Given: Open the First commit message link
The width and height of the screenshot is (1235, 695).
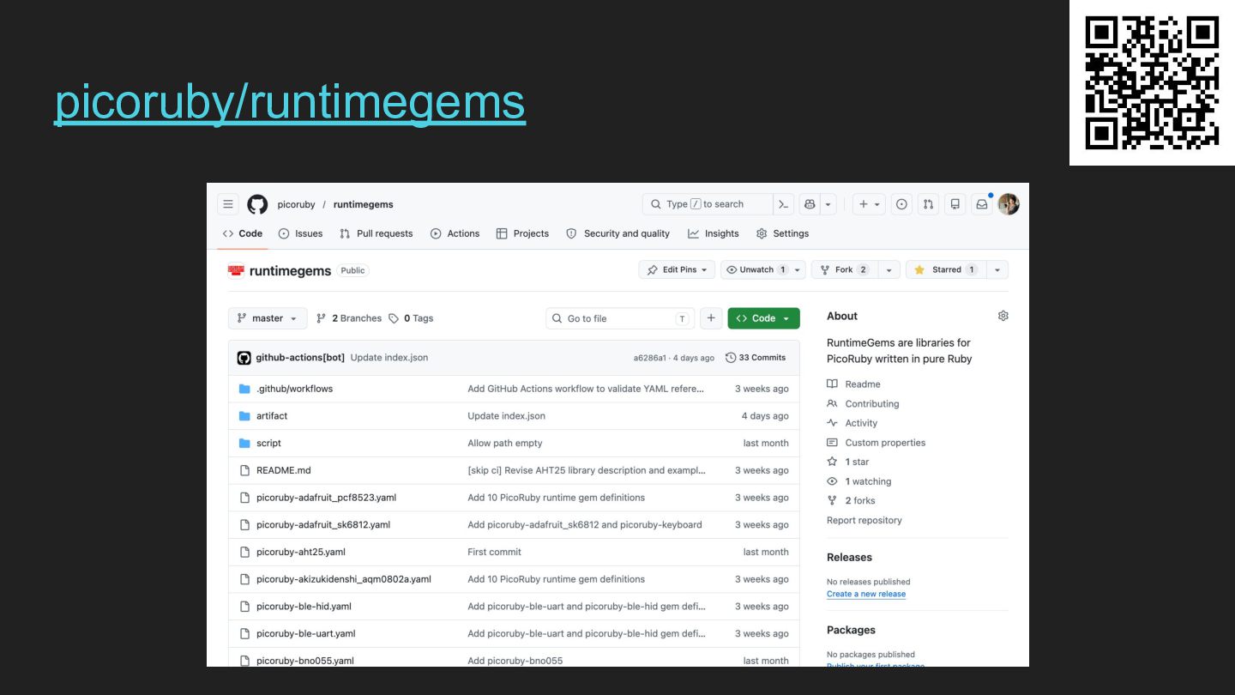Looking at the screenshot, I should point(494,553).
